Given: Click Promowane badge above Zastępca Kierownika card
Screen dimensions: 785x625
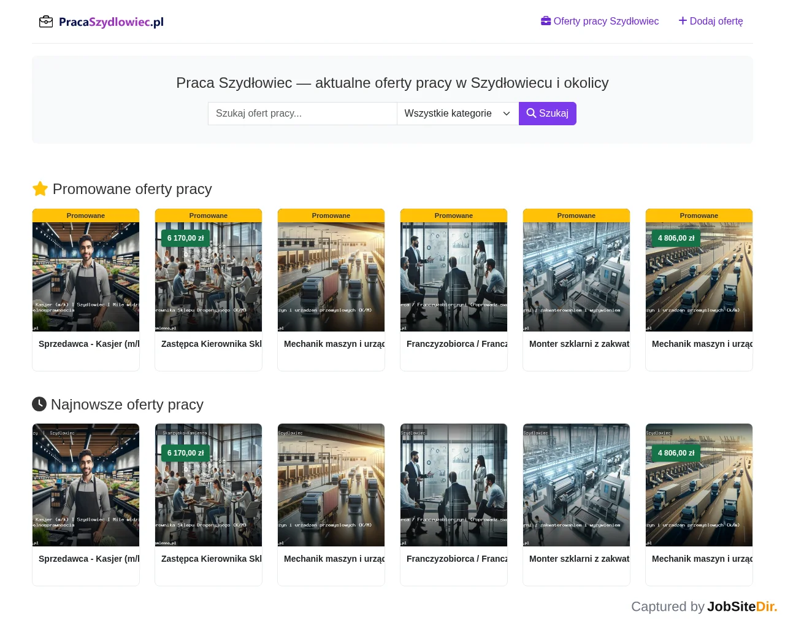Looking at the screenshot, I should (x=209, y=215).
